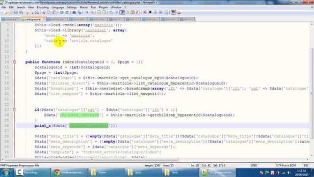Screen dimensions: 314x177
Task: Click the Close All toolbar icon
Action: tap(32, 12)
